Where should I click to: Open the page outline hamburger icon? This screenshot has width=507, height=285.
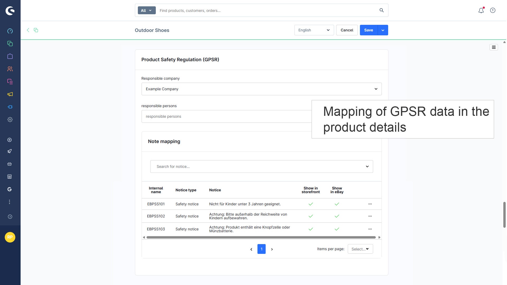click(x=494, y=47)
